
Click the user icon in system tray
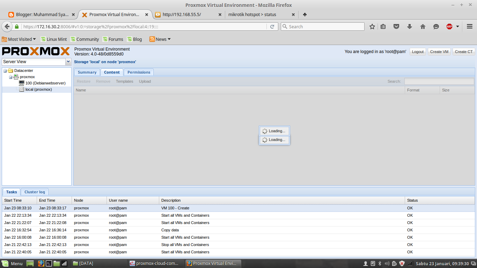point(366,263)
